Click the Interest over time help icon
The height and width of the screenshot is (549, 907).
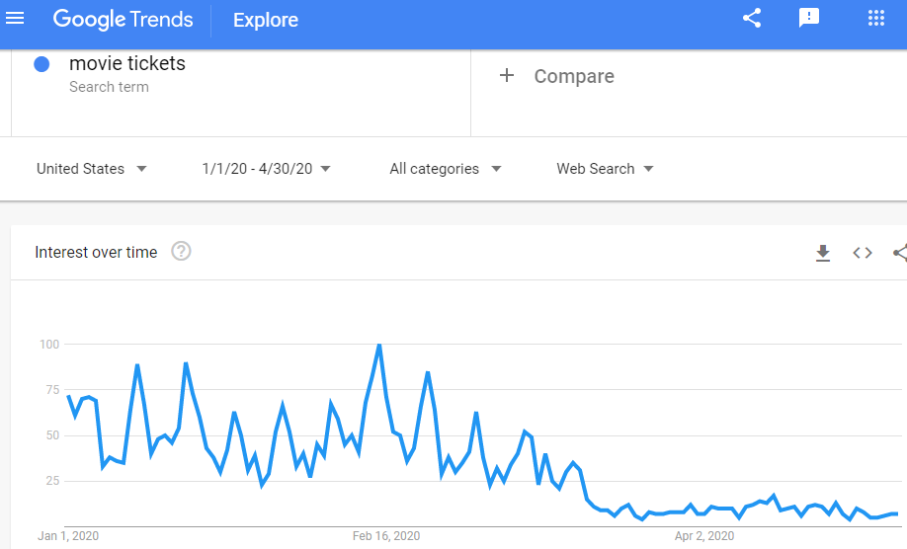click(181, 252)
